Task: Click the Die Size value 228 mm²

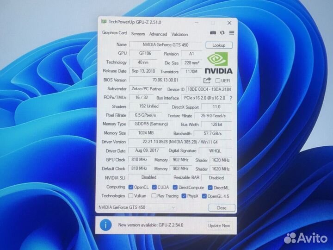Action: [191, 63]
